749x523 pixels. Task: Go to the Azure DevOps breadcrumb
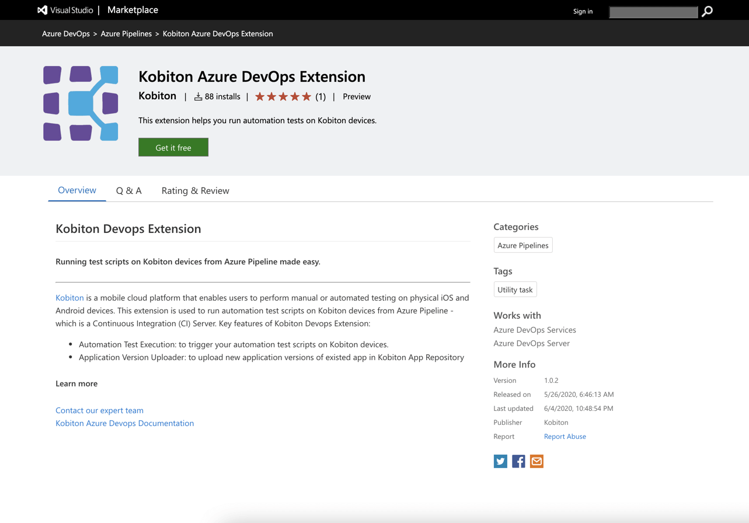(x=66, y=33)
